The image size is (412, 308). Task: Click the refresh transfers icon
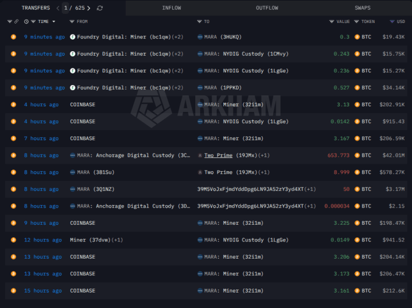[100, 8]
